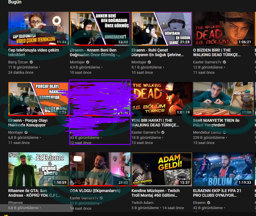The width and height of the screenshot is (256, 216).
Task: Click '14 saat önce' under ODA VLOGU
Action: (x=81, y=209)
